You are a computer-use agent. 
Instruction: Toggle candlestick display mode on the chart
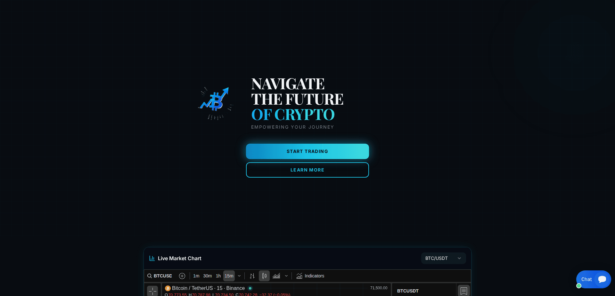264,276
